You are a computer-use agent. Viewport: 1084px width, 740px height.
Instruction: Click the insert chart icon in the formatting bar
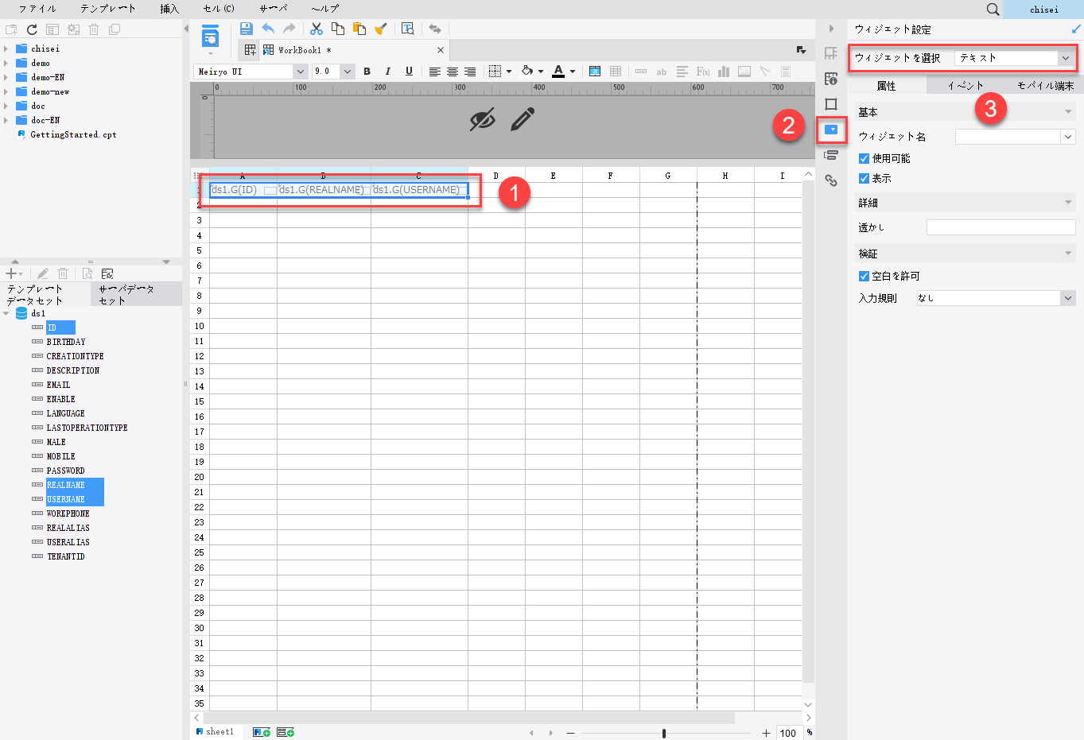coord(723,71)
